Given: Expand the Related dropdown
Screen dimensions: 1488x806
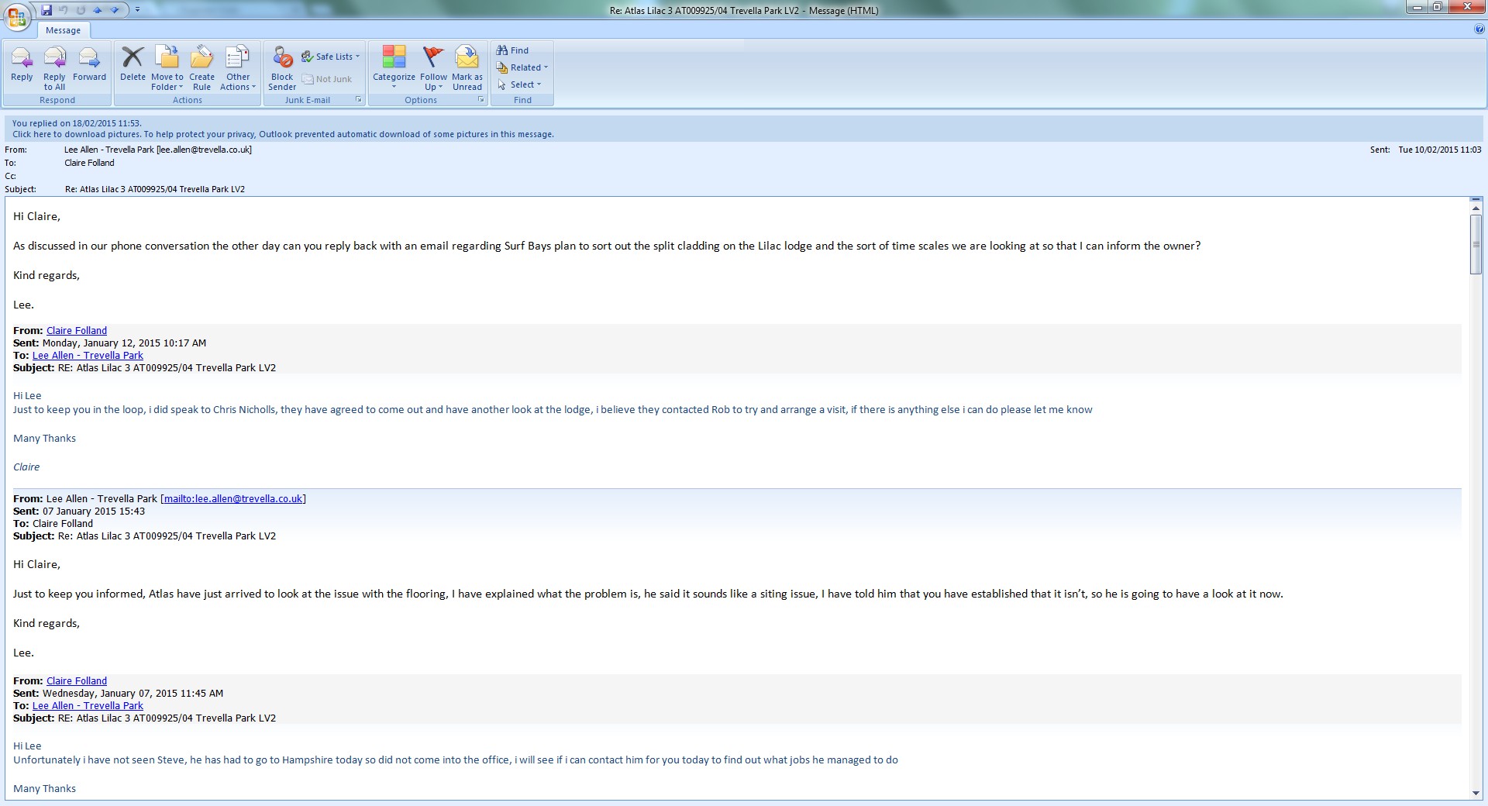Looking at the screenshot, I should [522, 67].
